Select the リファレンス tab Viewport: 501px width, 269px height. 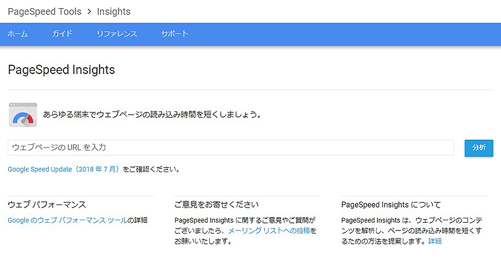pyautogui.click(x=117, y=34)
